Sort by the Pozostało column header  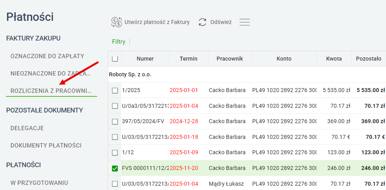[x=369, y=59]
